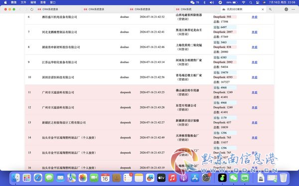
Task: Click 查看 link for row 7
Action: tap(254, 32)
